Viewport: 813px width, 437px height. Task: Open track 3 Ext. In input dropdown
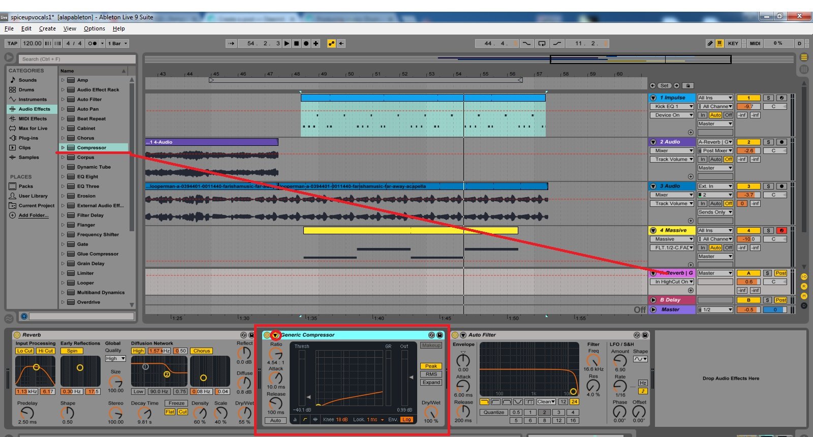[x=715, y=186]
